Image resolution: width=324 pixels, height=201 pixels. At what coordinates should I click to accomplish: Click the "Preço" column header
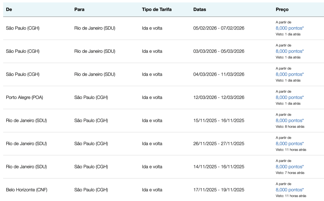pos(282,9)
